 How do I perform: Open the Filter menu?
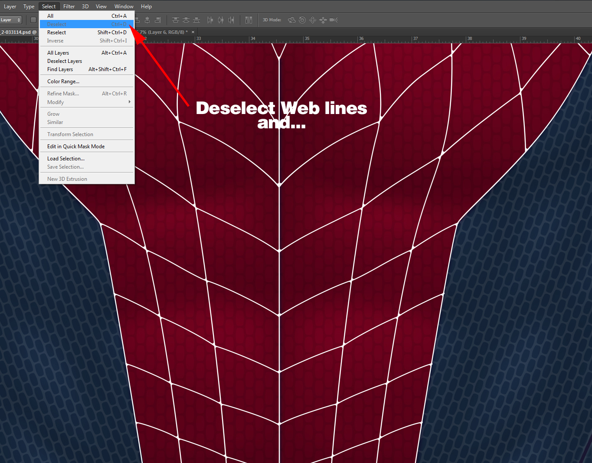coord(69,7)
